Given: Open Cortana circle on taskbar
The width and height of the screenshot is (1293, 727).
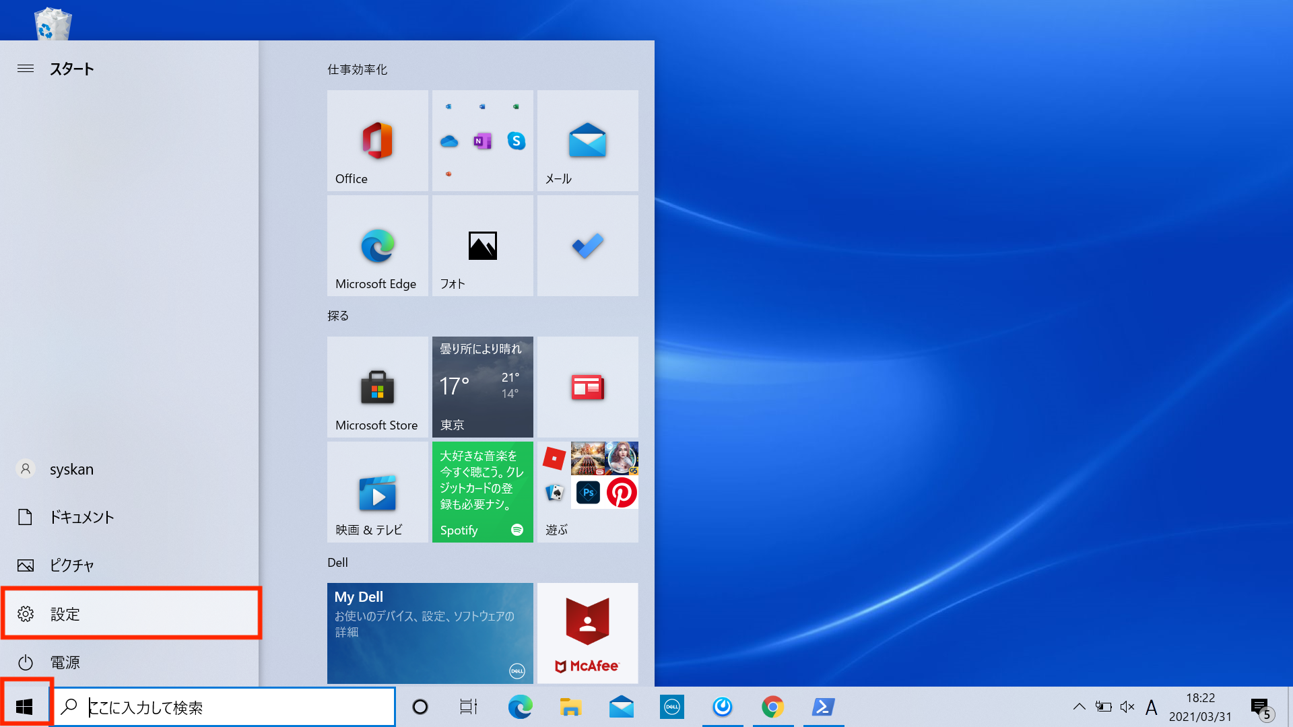Looking at the screenshot, I should pos(420,707).
